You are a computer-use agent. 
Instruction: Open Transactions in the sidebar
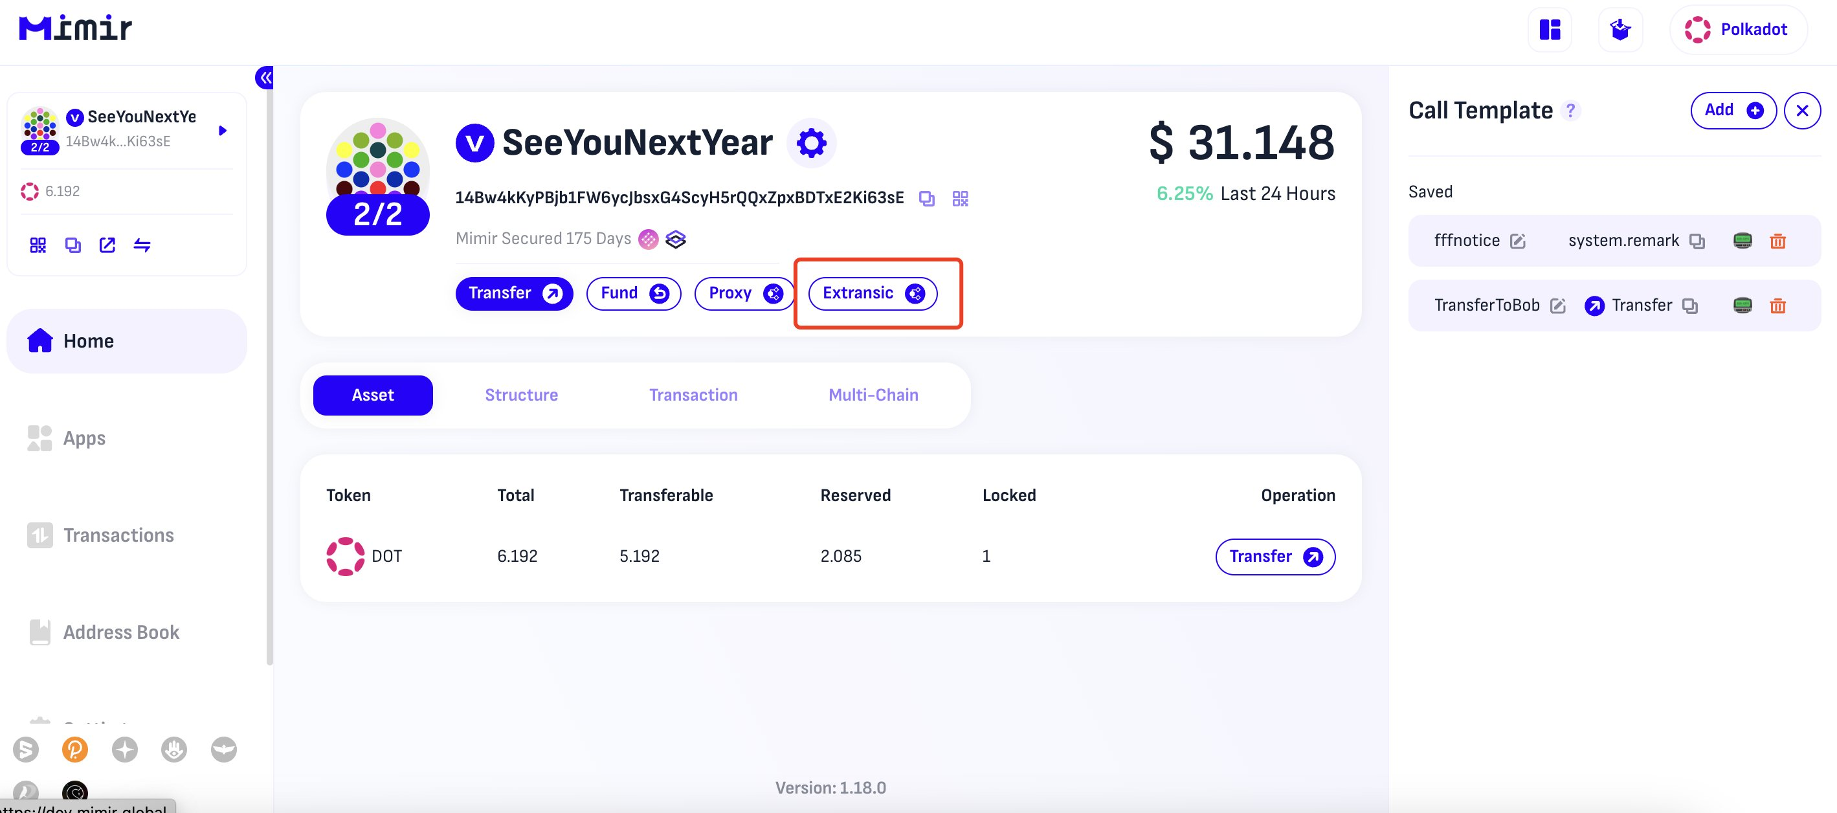118,535
